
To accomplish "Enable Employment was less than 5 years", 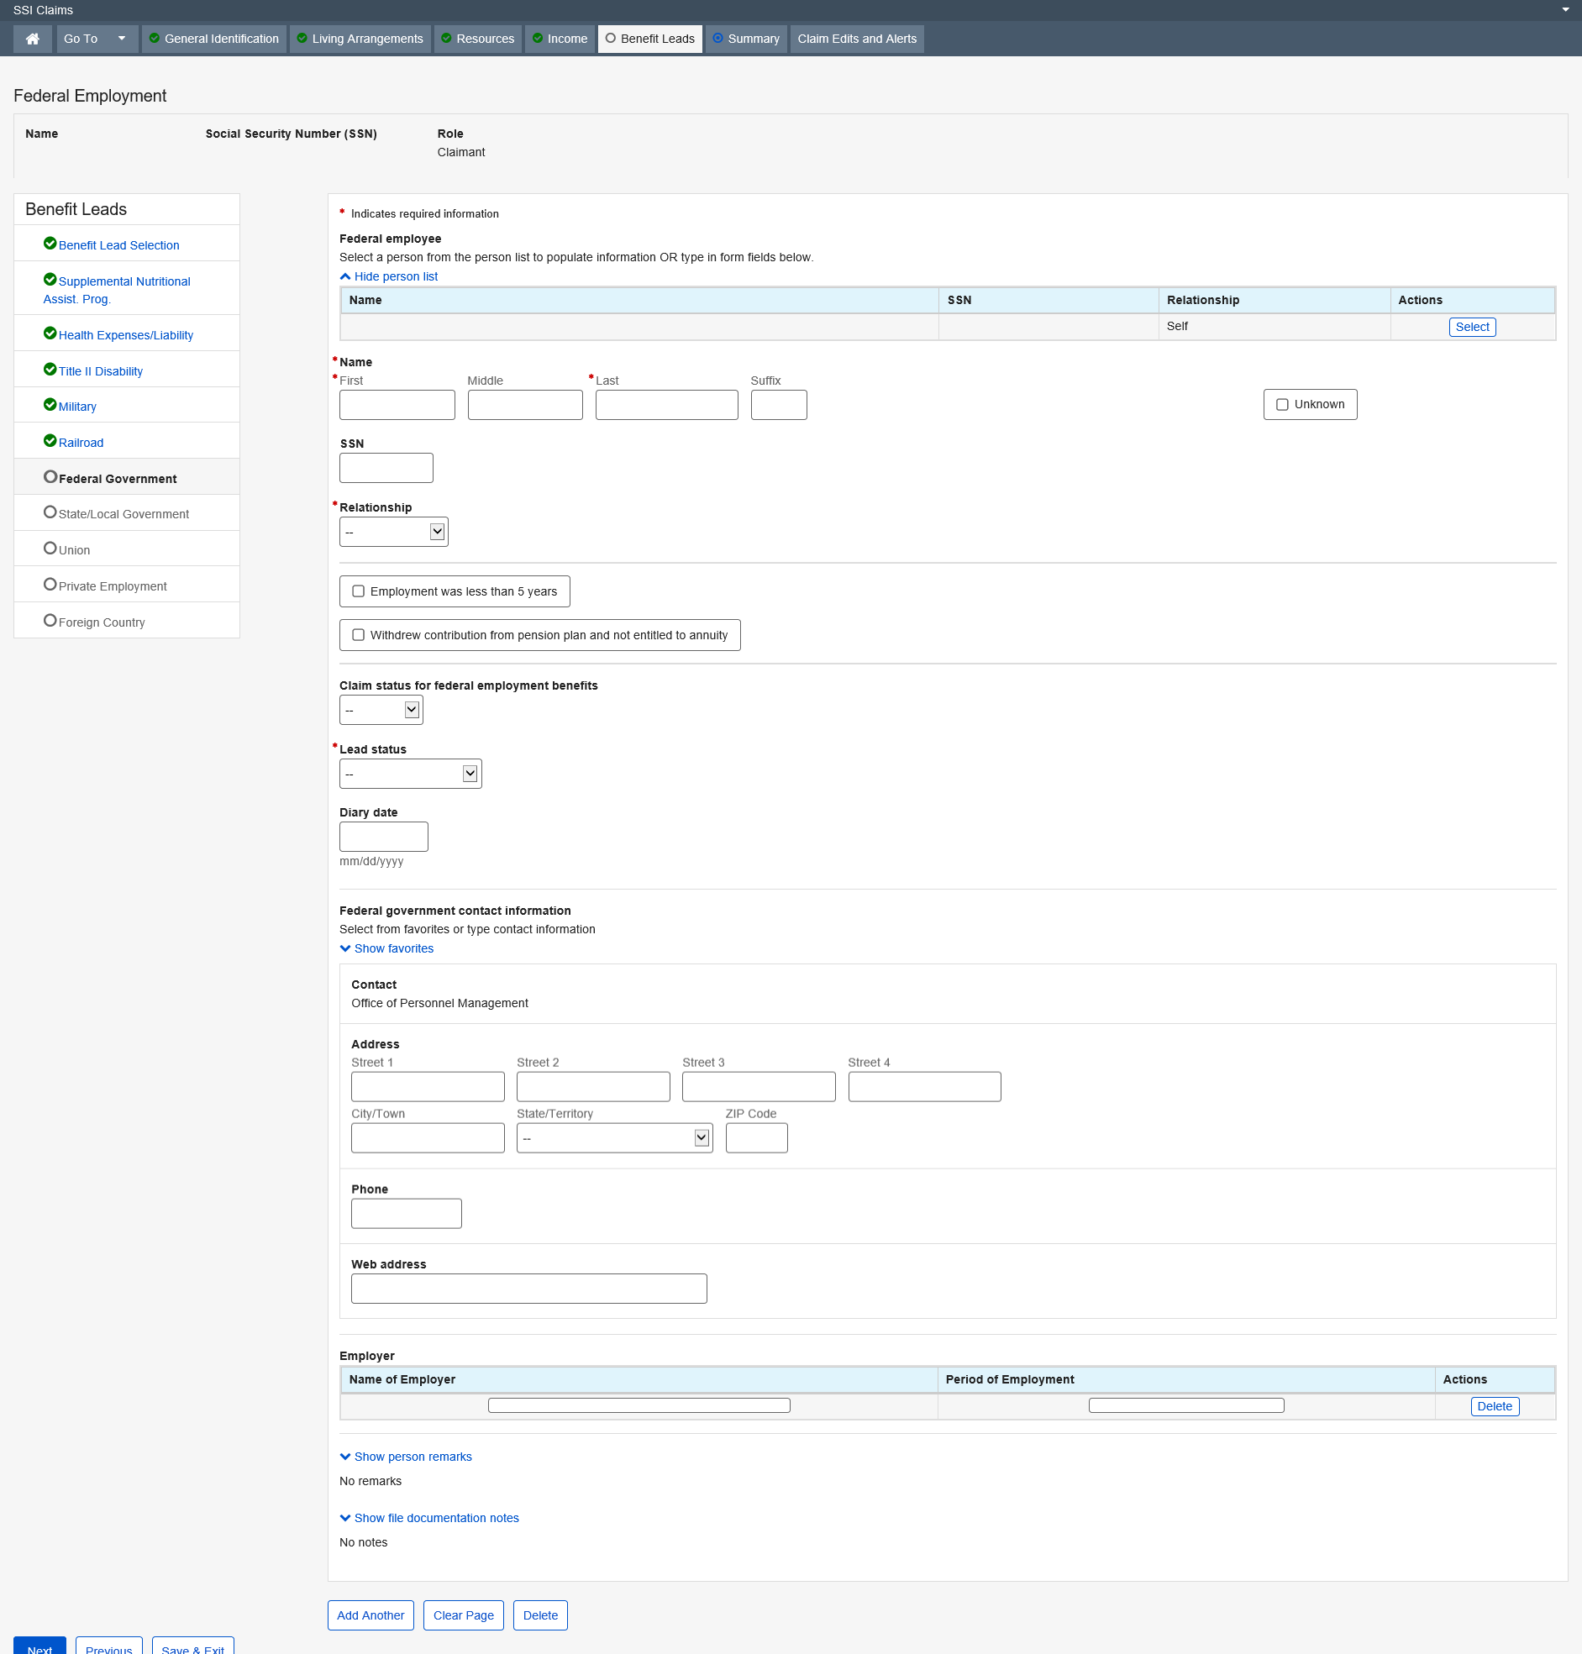I will click(x=359, y=592).
